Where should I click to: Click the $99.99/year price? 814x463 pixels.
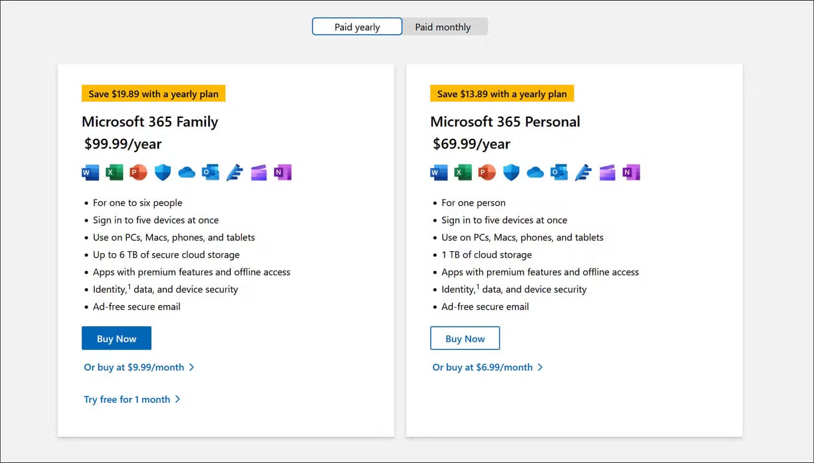click(x=123, y=144)
